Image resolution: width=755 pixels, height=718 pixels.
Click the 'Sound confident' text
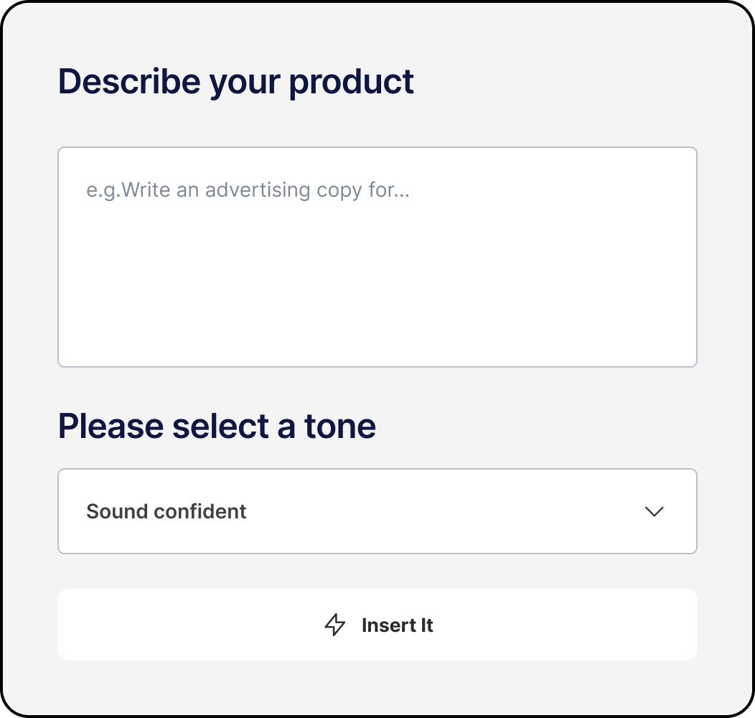coord(167,511)
